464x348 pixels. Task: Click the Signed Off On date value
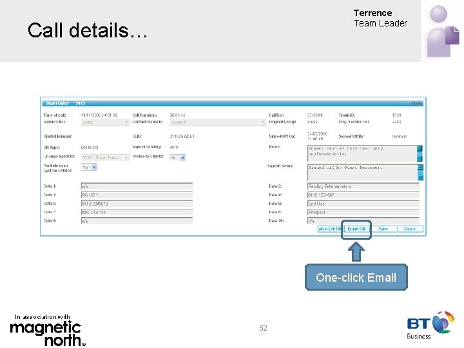(x=317, y=137)
